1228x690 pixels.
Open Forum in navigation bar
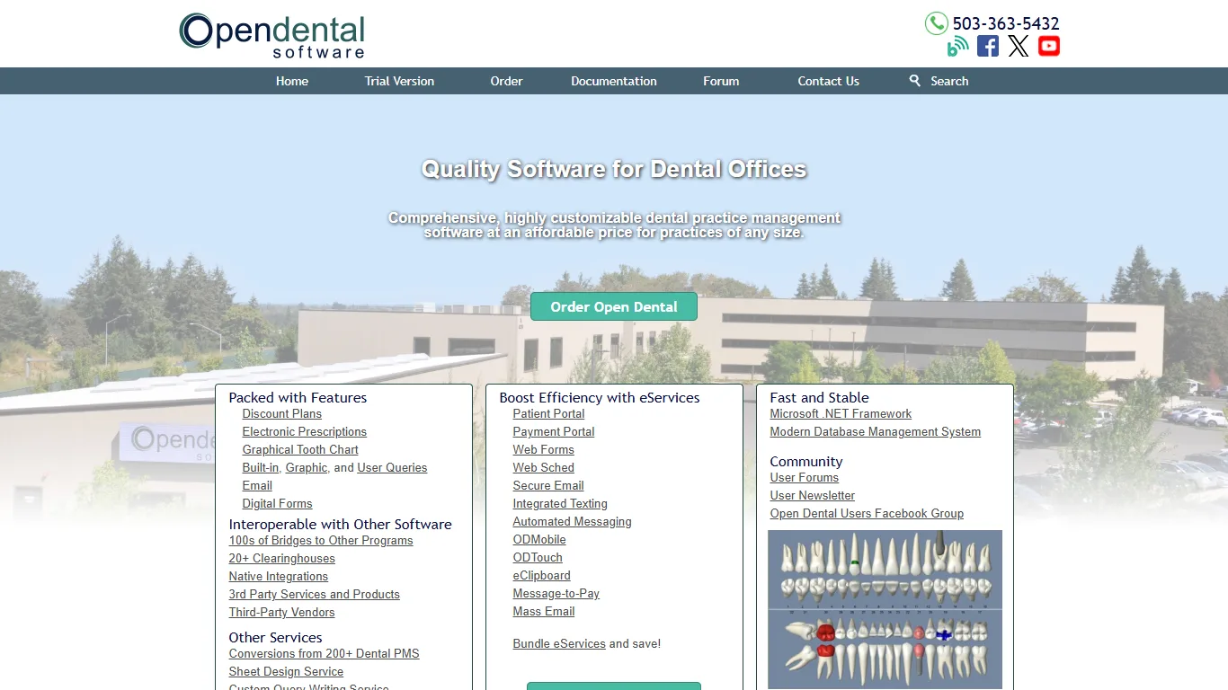click(x=721, y=81)
